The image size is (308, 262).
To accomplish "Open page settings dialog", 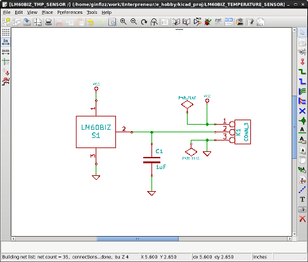I will (37, 22).
